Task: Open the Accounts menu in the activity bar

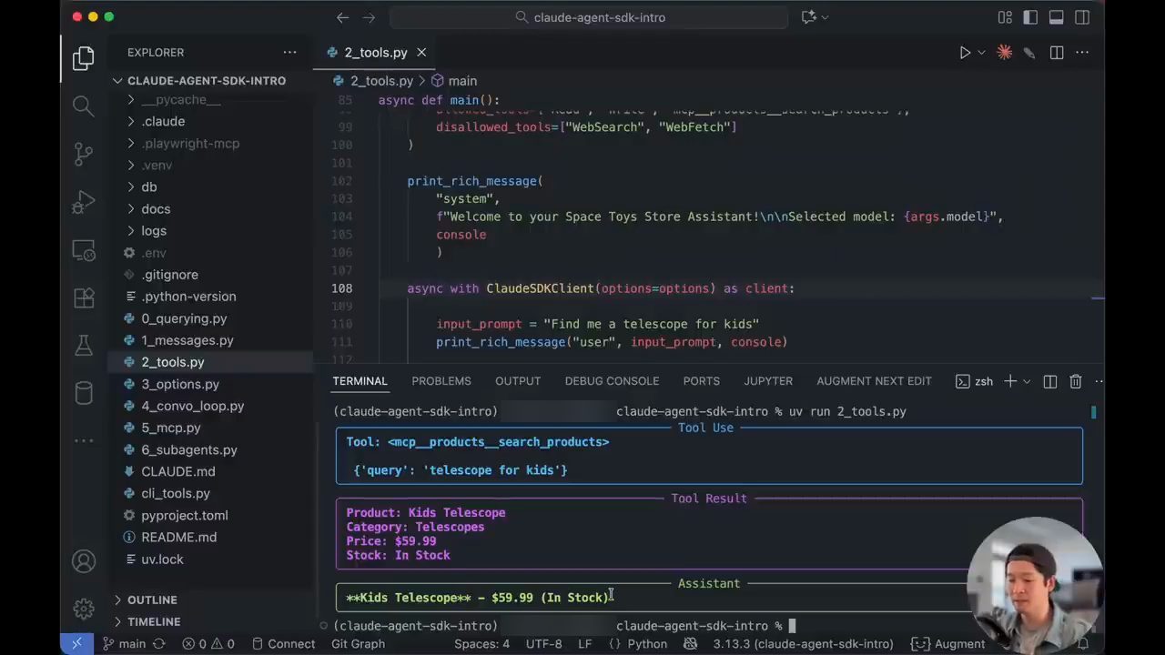Action: (84, 561)
